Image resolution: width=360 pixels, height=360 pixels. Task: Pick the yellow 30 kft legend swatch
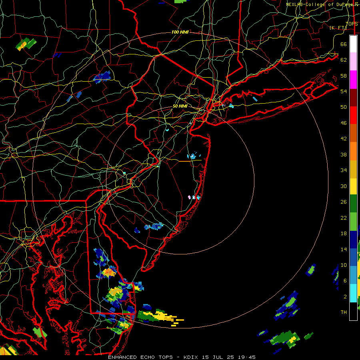(353, 186)
